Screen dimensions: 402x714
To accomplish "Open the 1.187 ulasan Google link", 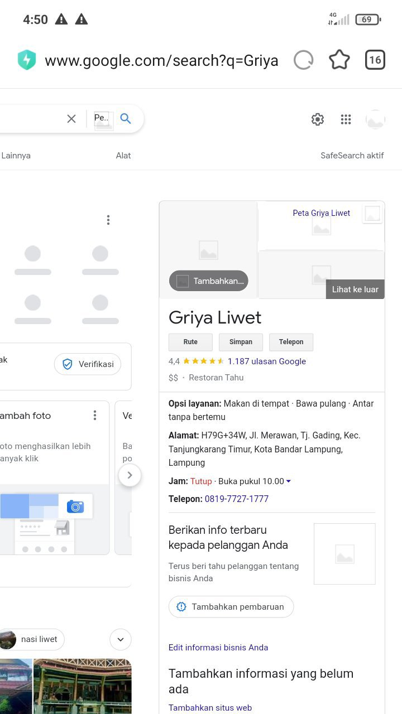I will (x=267, y=361).
